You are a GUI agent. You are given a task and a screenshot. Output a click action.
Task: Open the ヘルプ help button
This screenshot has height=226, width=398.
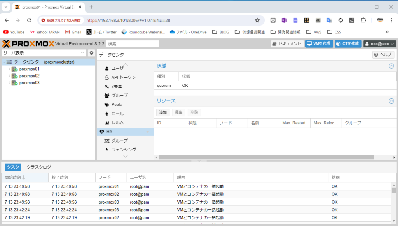pyautogui.click(x=383, y=55)
